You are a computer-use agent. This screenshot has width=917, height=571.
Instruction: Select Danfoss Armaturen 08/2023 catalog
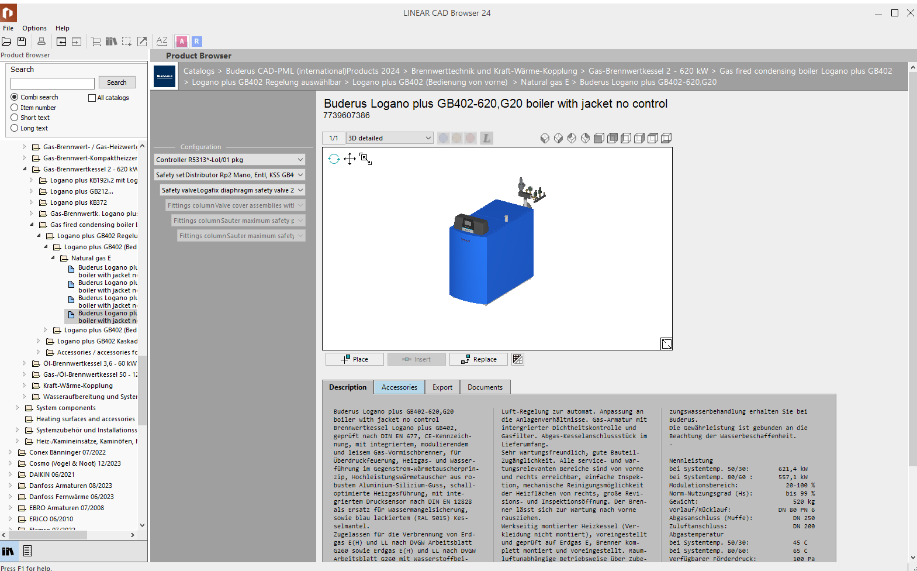71,486
